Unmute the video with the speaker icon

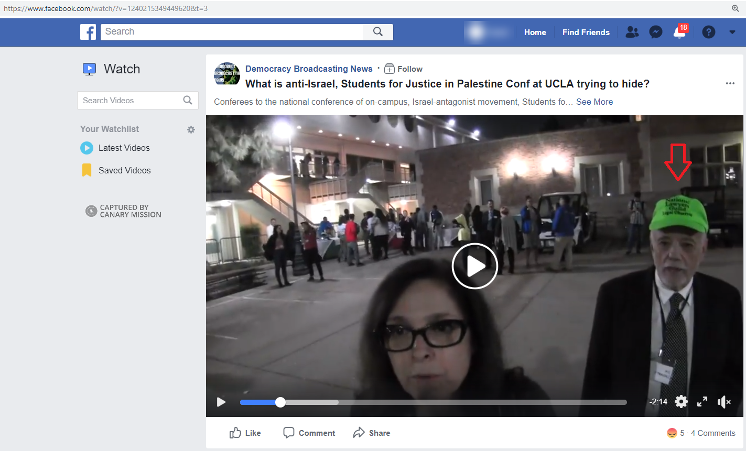[x=724, y=402]
